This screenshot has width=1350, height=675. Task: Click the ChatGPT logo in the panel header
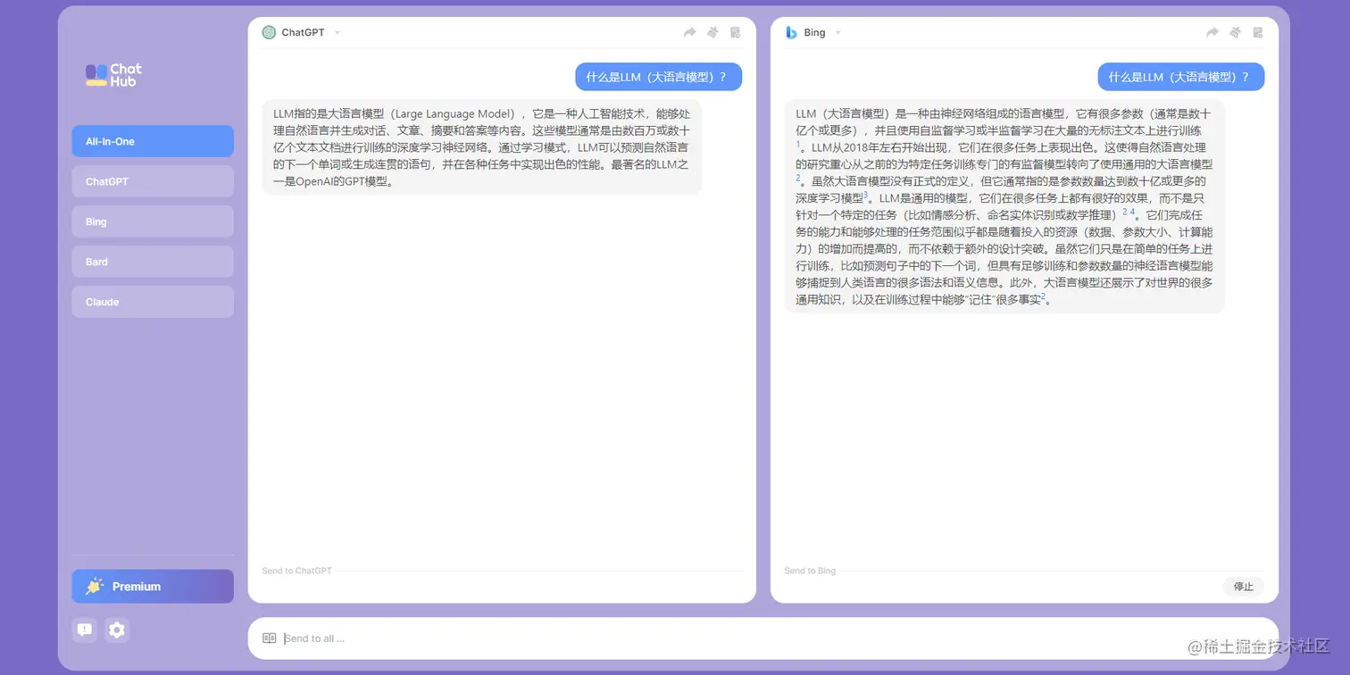tap(269, 33)
